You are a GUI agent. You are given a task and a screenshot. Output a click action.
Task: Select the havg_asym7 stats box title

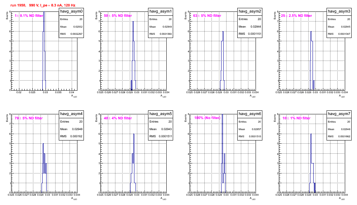point(339,114)
